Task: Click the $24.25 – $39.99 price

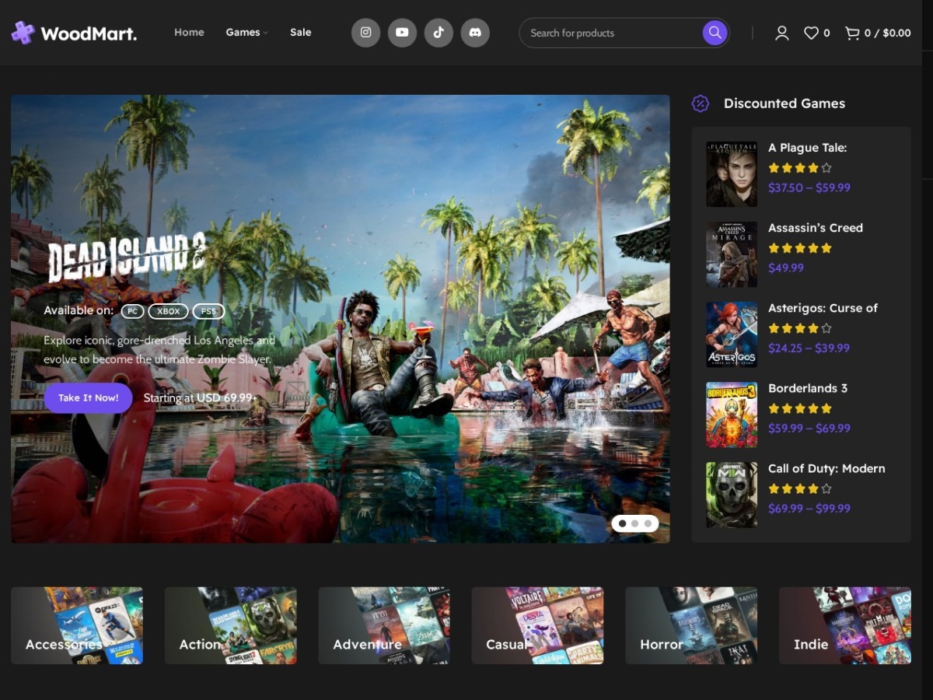Action: click(x=809, y=348)
